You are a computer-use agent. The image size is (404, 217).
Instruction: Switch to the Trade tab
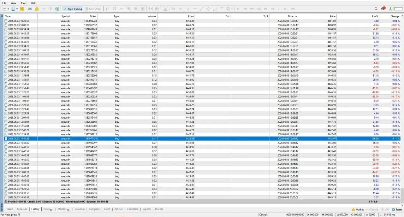[x=10, y=209]
